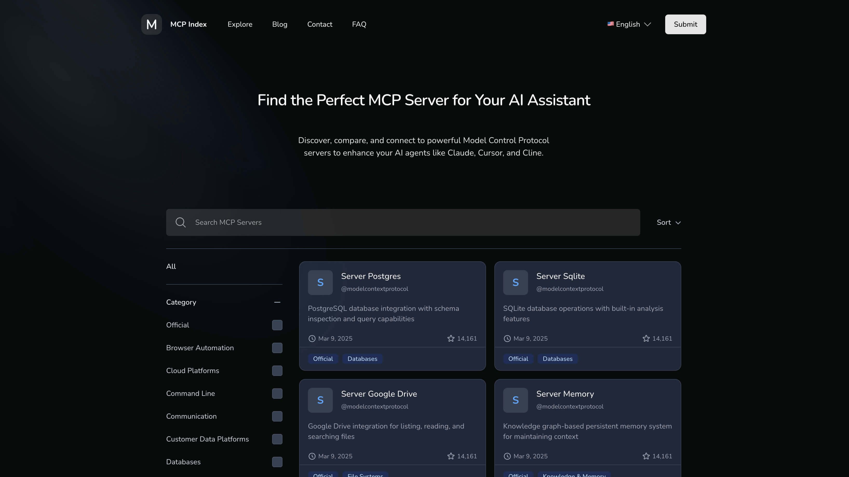Click the US flag icon near language selector
Image resolution: width=849 pixels, height=477 pixels.
pos(610,24)
